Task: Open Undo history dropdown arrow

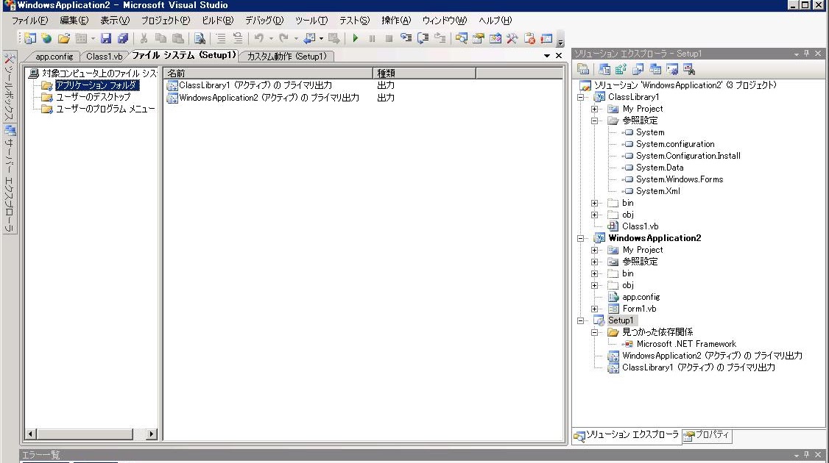Action: [271, 38]
